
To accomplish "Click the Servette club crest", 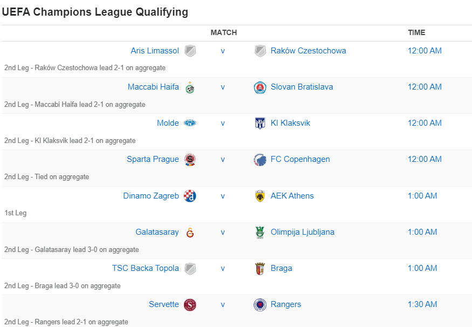I will pos(191,304).
